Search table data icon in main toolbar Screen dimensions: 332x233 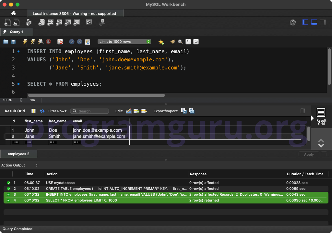click(x=89, y=22)
